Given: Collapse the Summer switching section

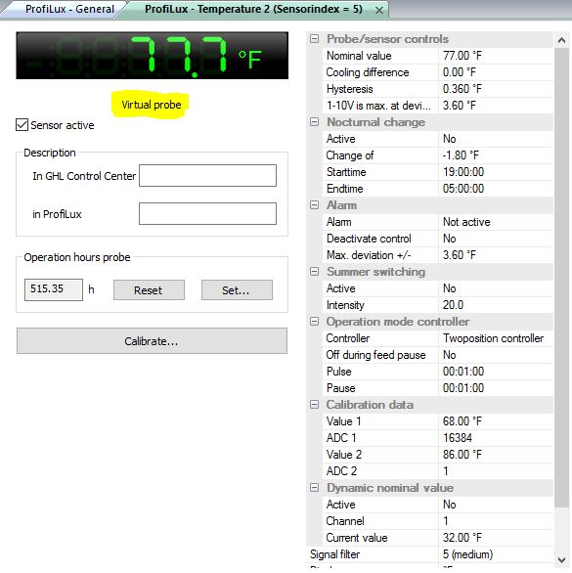Looking at the screenshot, I should click(314, 272).
